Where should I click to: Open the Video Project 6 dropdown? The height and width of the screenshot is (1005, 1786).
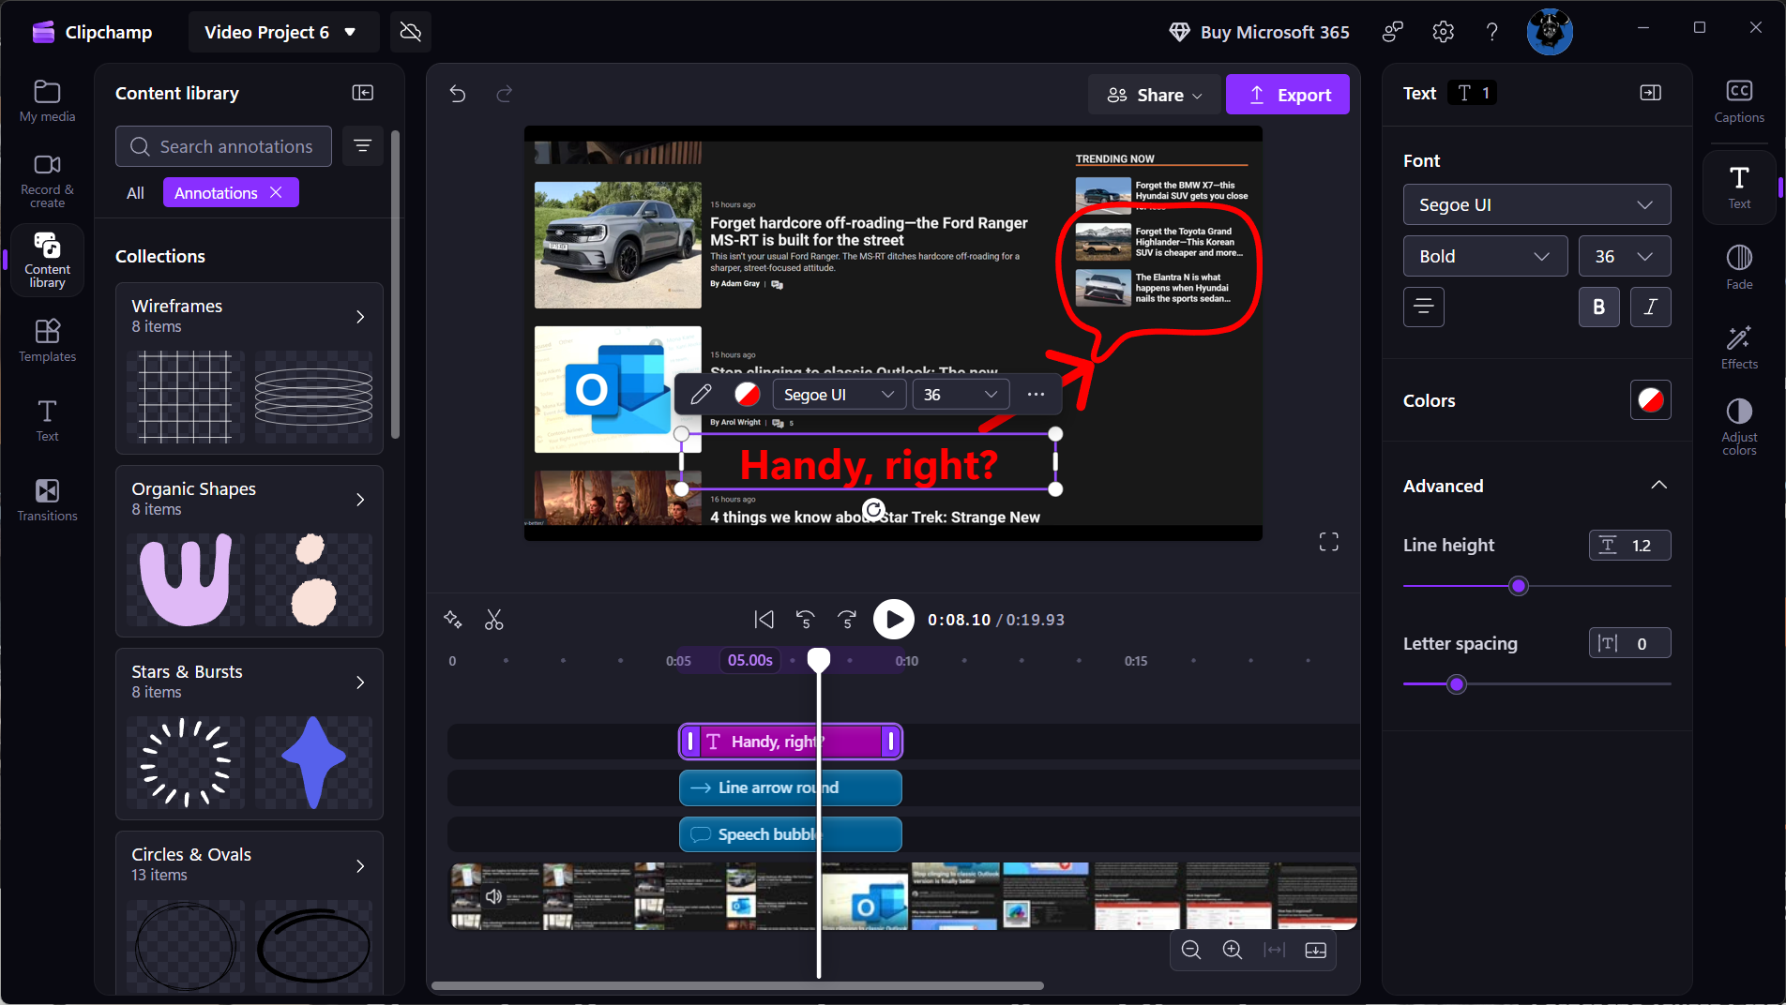tap(283, 32)
